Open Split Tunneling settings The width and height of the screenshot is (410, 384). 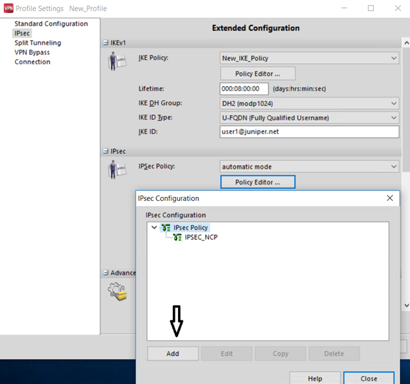[x=37, y=43]
